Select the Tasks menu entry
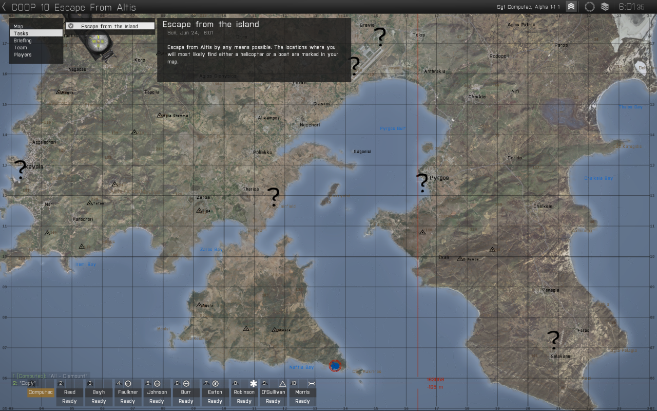Image resolution: width=657 pixels, height=411 pixels. (36, 33)
